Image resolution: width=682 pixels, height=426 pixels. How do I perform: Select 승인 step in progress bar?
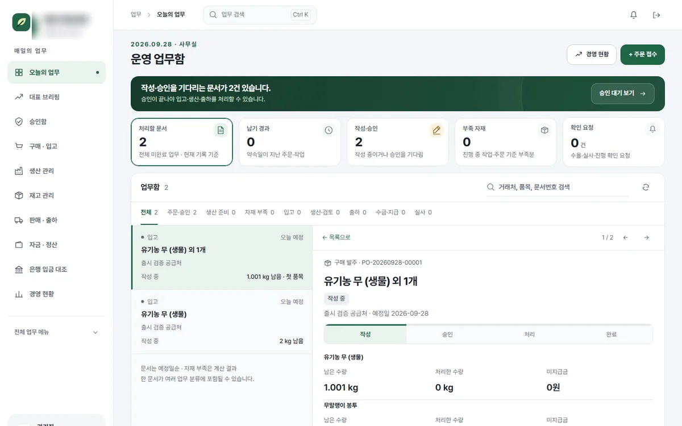[447, 335]
